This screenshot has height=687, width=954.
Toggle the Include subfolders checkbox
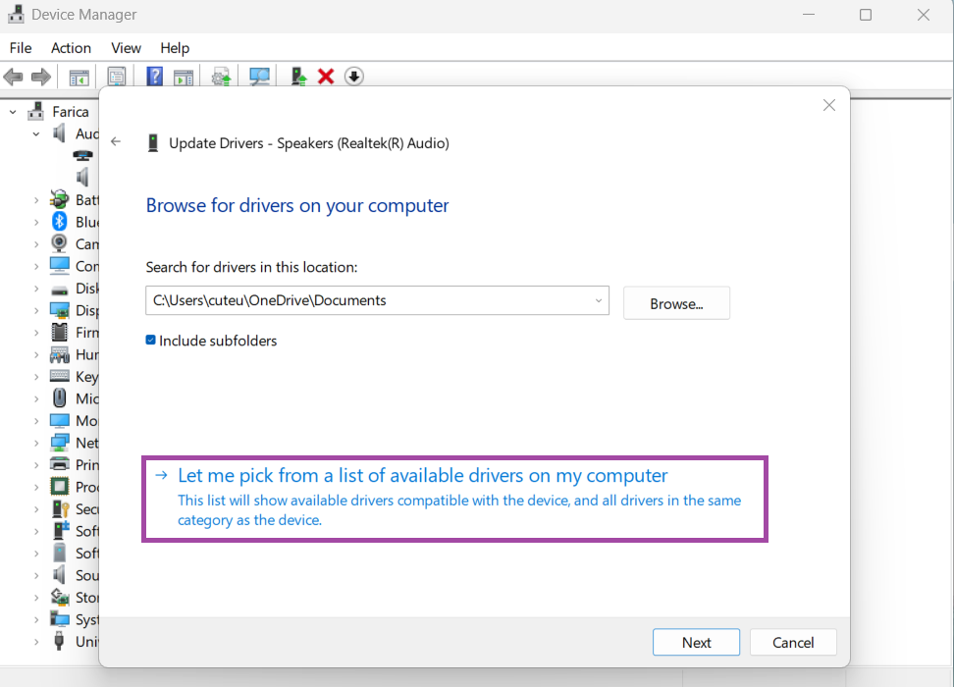tap(151, 341)
